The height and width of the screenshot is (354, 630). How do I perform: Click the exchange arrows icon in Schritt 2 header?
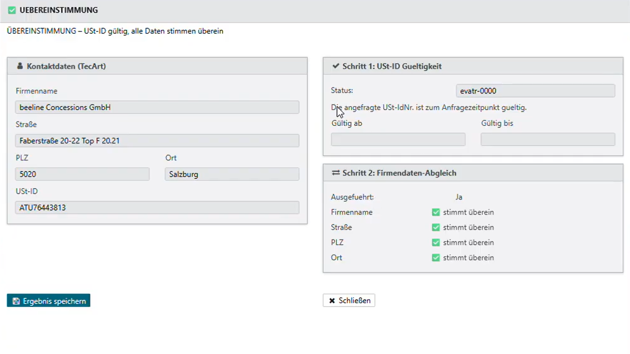point(336,173)
